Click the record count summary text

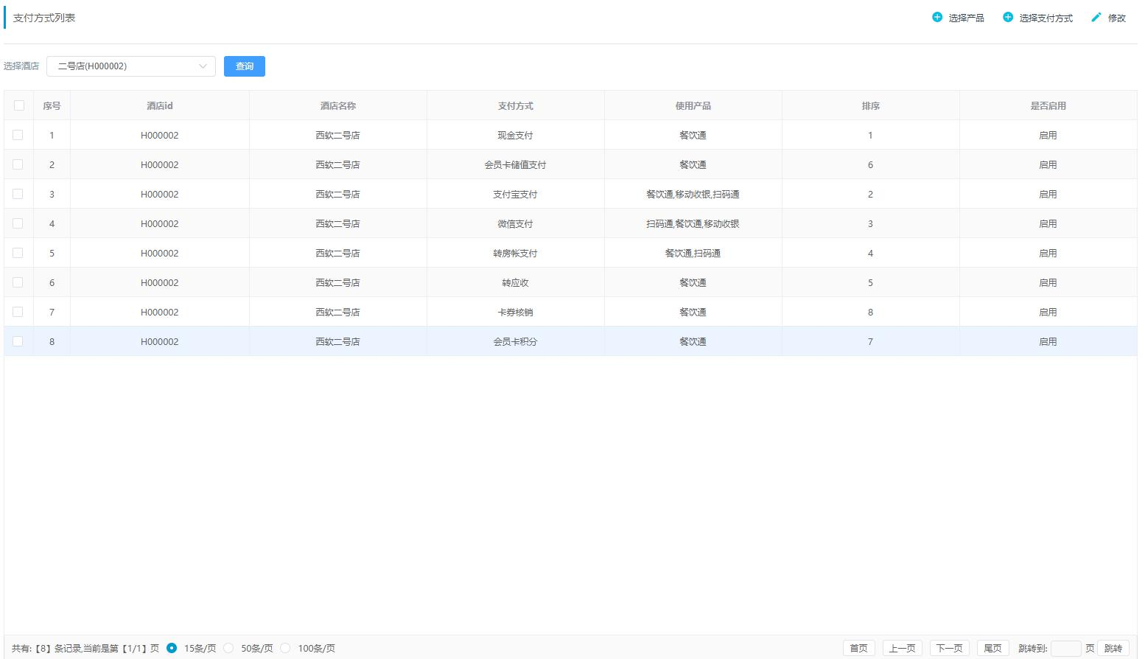(x=85, y=649)
